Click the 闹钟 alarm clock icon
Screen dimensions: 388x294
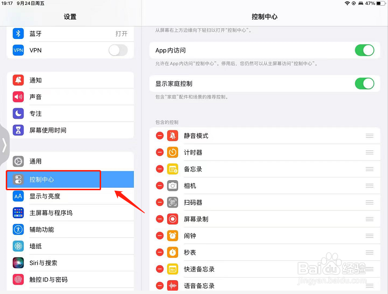point(172,236)
